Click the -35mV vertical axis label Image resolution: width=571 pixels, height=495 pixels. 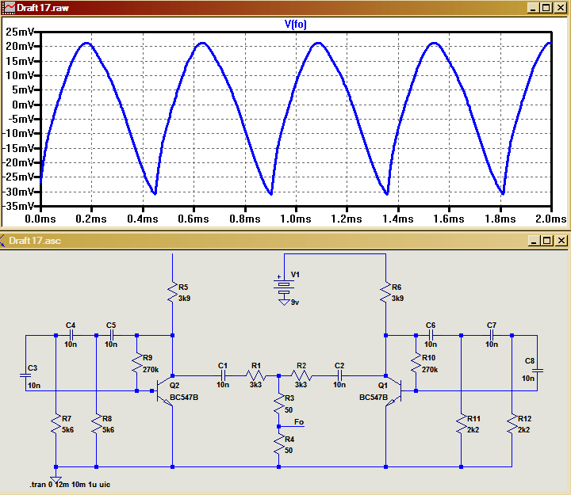pos(18,206)
